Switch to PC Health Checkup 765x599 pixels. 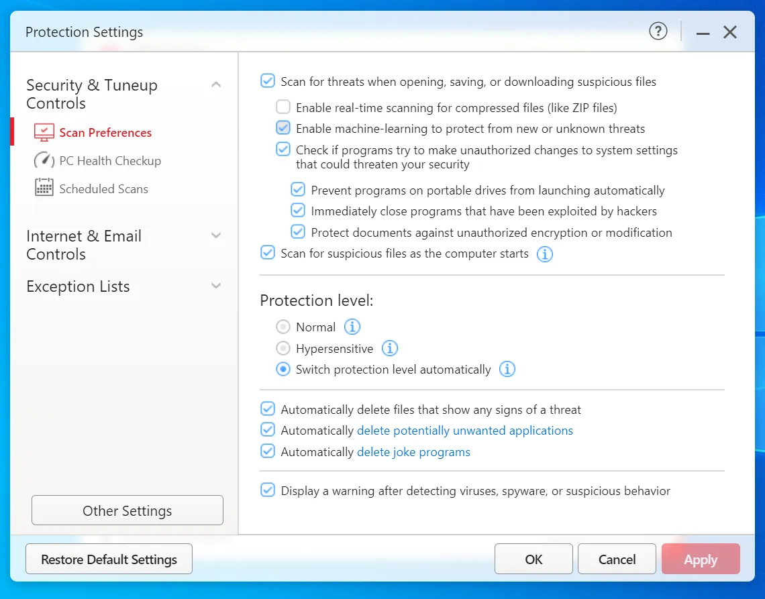click(110, 160)
